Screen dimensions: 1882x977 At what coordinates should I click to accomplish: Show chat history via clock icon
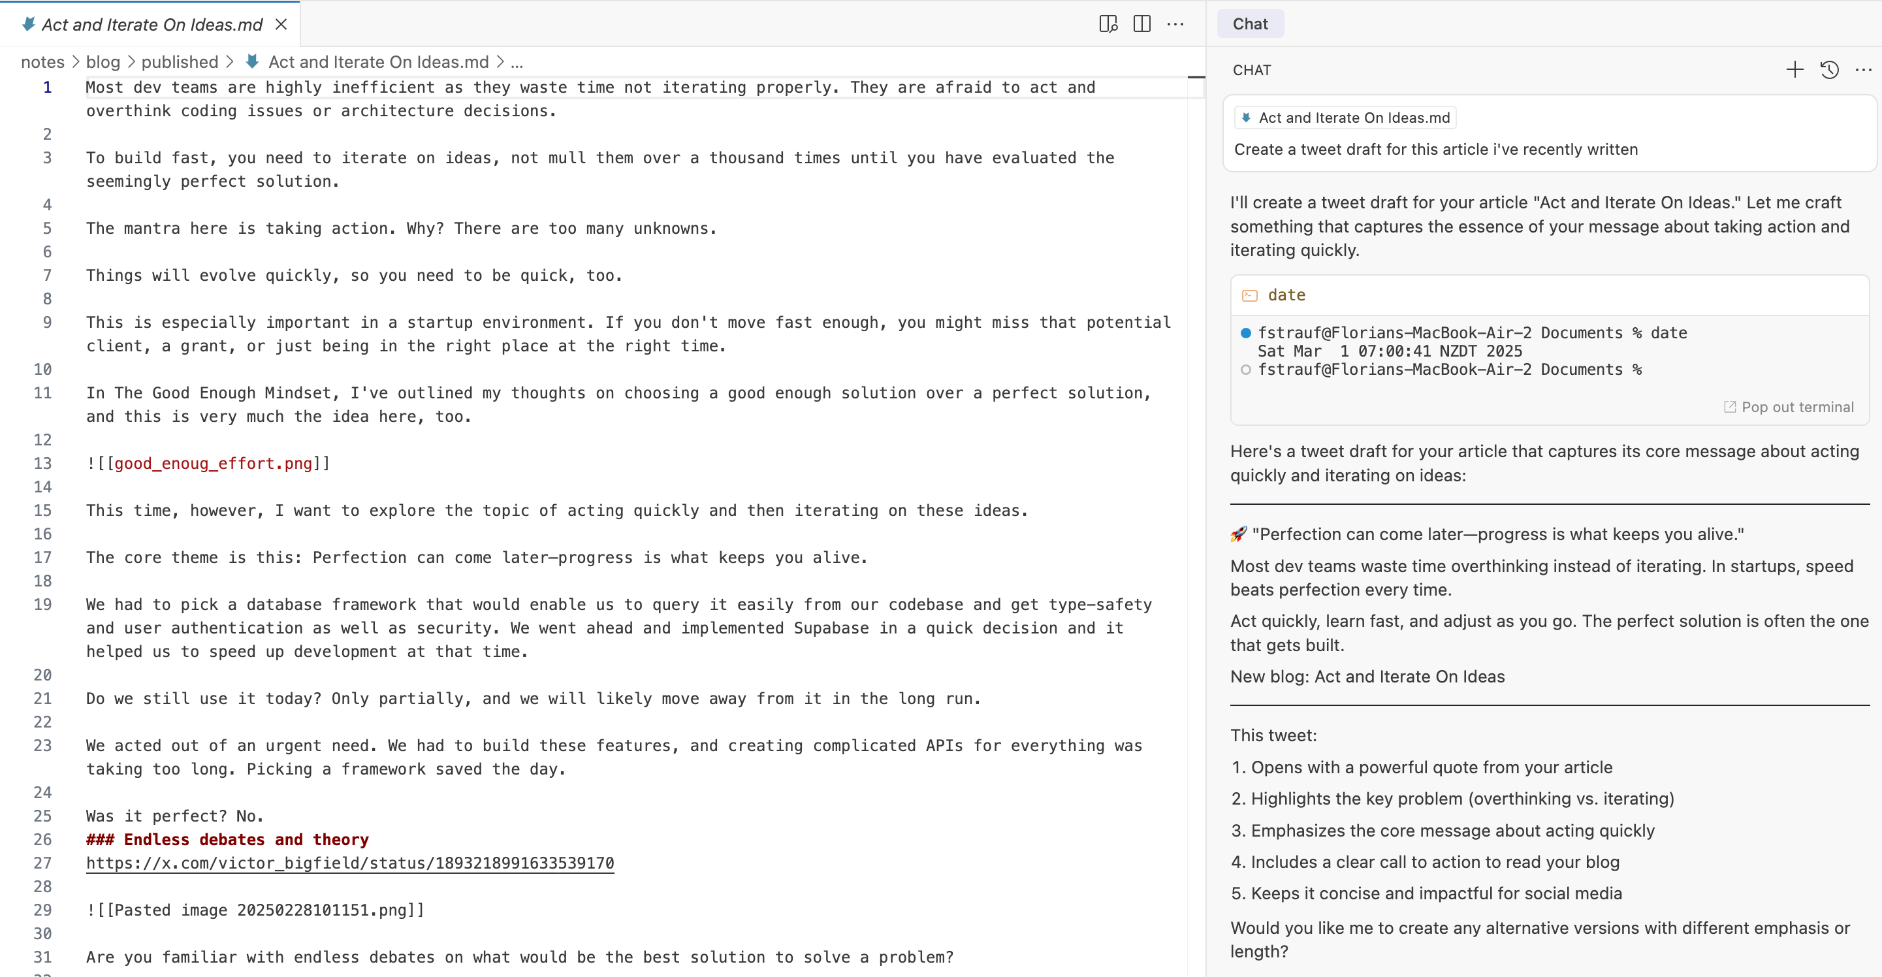1829,70
